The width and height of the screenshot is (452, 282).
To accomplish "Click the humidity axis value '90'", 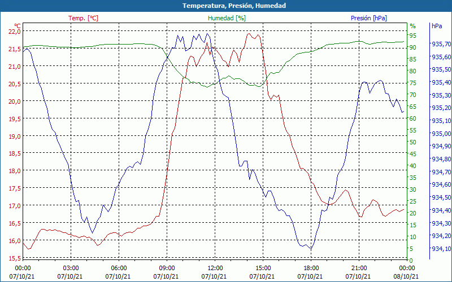I will [x=413, y=47].
